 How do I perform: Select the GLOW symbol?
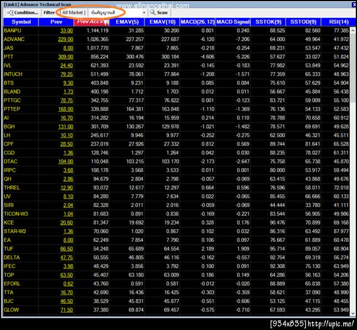click(x=11, y=310)
